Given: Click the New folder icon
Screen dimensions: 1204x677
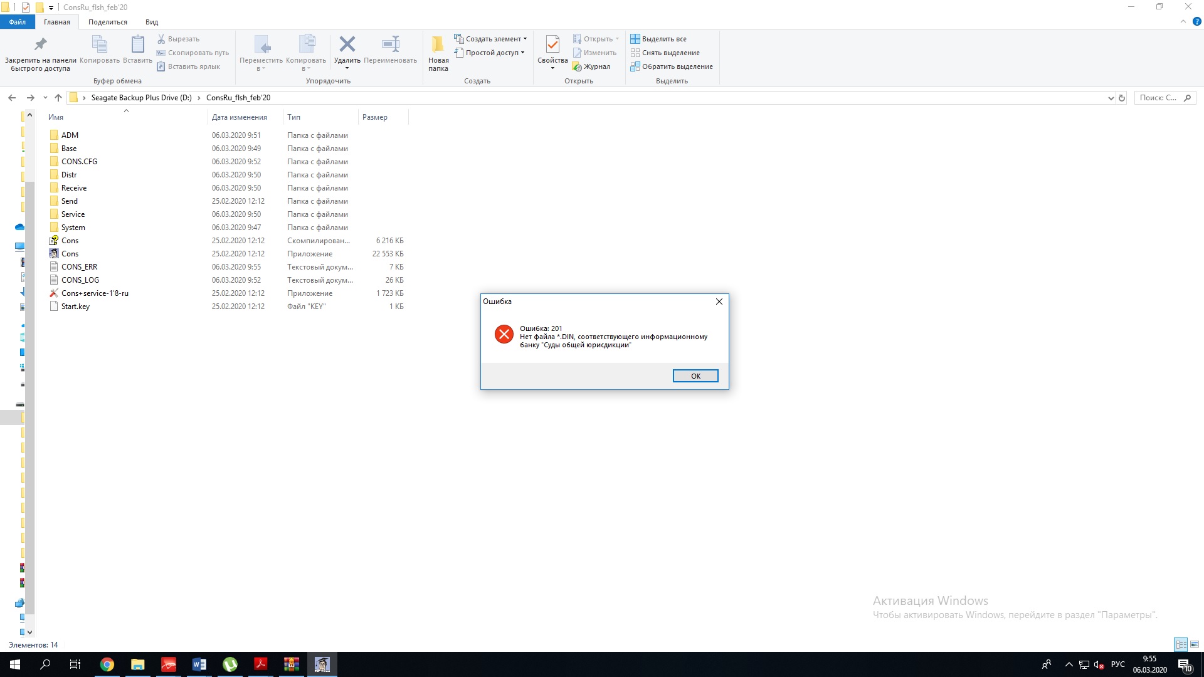Looking at the screenshot, I should coord(438,45).
